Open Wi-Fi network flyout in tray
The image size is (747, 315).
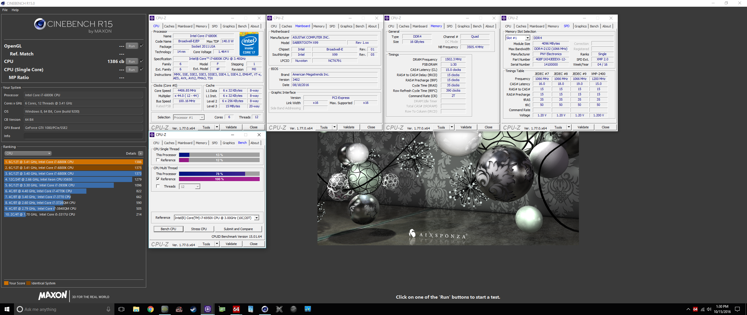(703, 309)
